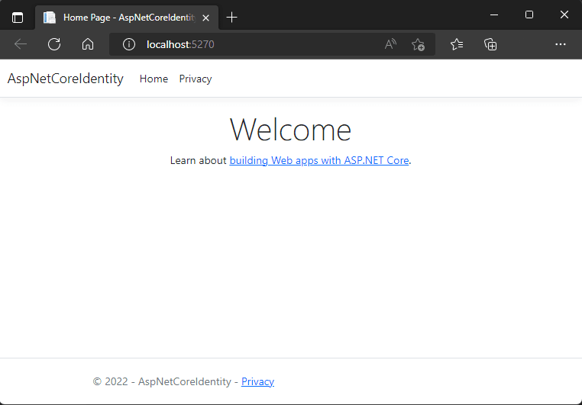Go to browser home page icon

[x=88, y=44]
